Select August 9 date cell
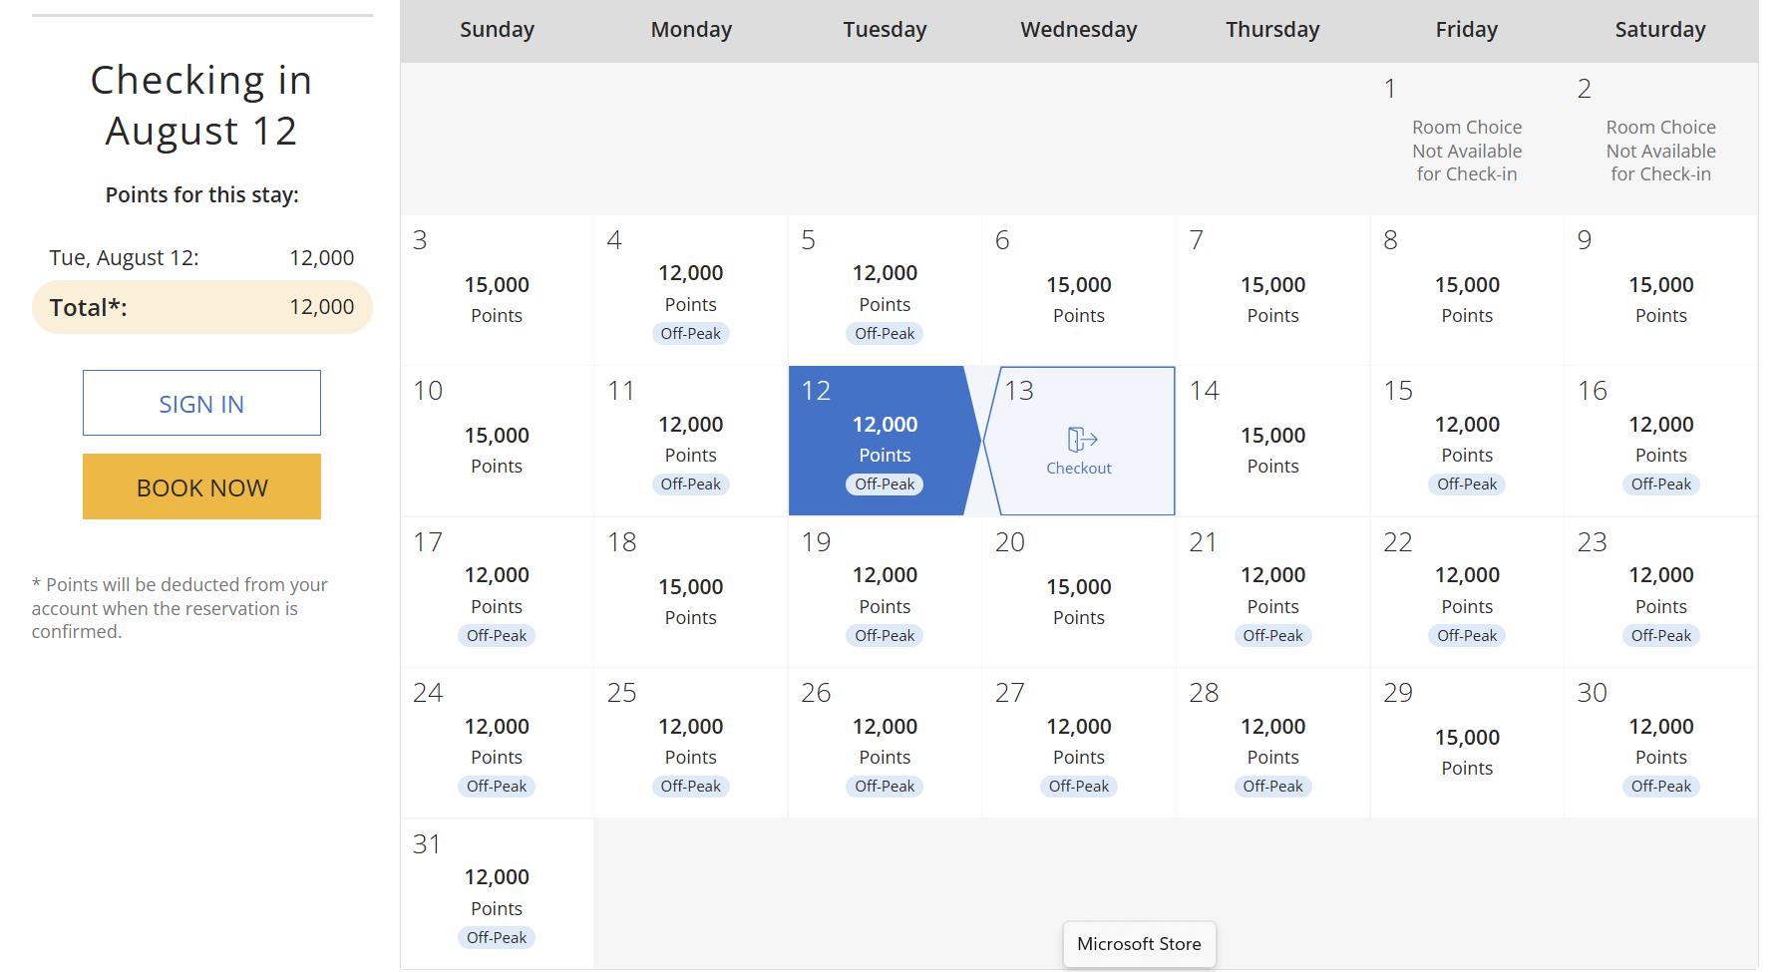 1660,290
